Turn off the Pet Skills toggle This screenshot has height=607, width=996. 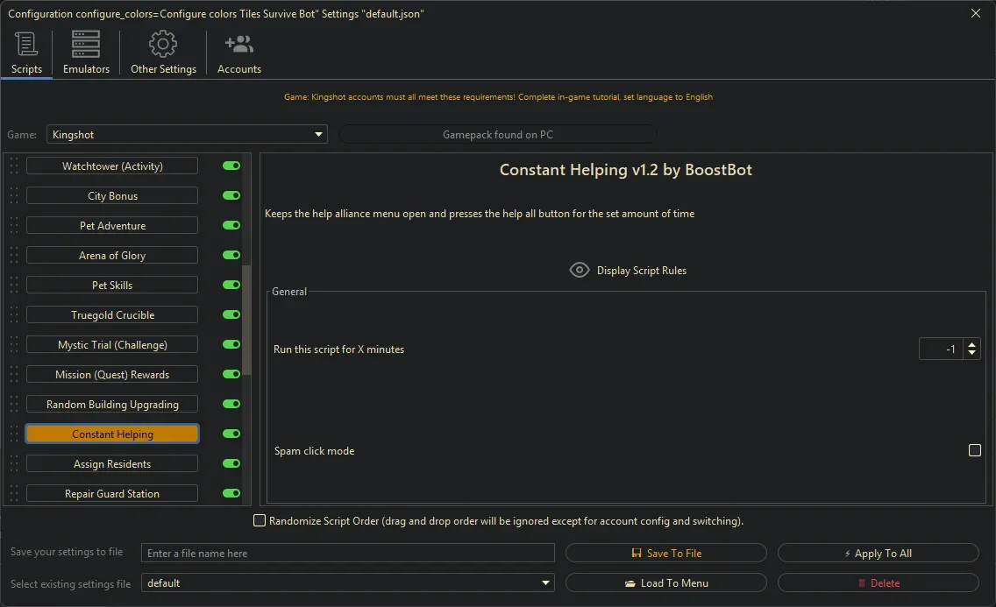230,285
